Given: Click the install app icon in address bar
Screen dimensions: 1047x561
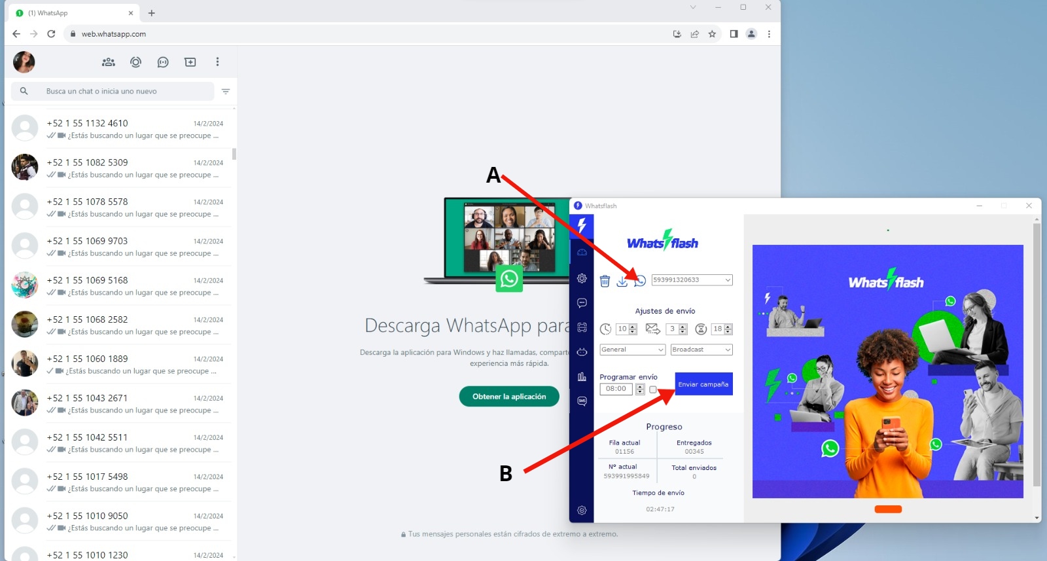Looking at the screenshot, I should click(x=677, y=34).
